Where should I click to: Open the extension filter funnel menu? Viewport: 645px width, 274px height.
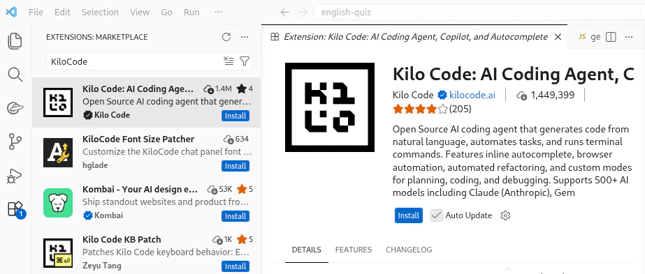point(245,61)
